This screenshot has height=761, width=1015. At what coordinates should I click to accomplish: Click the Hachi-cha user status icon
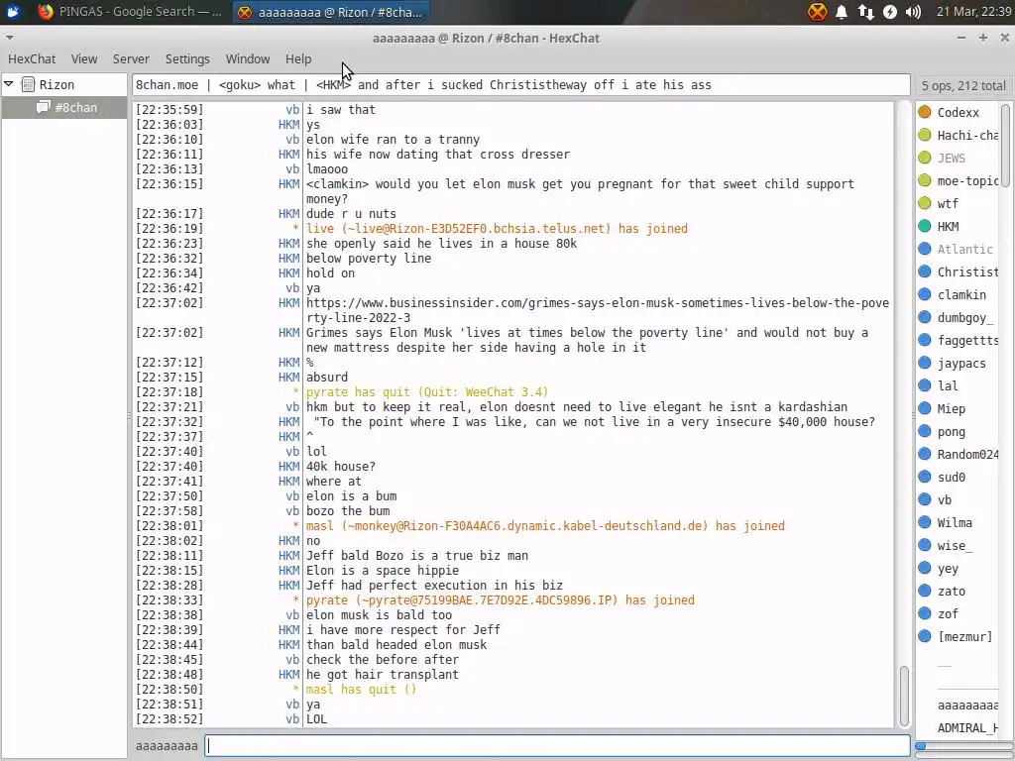(925, 135)
